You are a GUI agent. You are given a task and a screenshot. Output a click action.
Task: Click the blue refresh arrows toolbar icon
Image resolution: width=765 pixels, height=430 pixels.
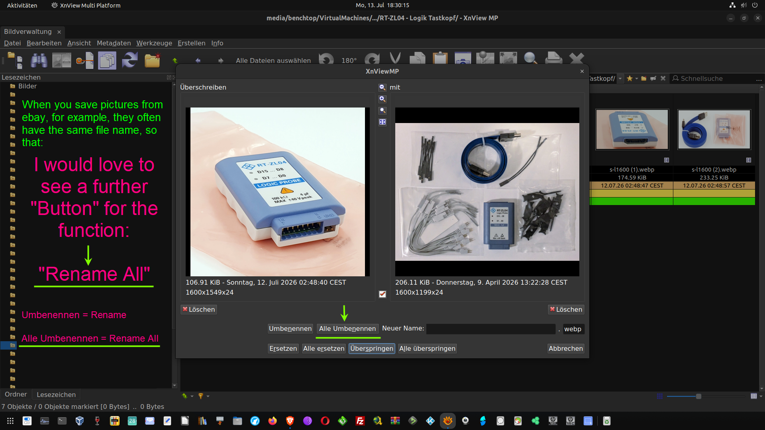(x=130, y=61)
